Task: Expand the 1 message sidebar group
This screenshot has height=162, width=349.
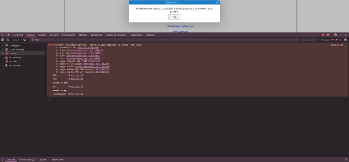Action: [23, 46]
